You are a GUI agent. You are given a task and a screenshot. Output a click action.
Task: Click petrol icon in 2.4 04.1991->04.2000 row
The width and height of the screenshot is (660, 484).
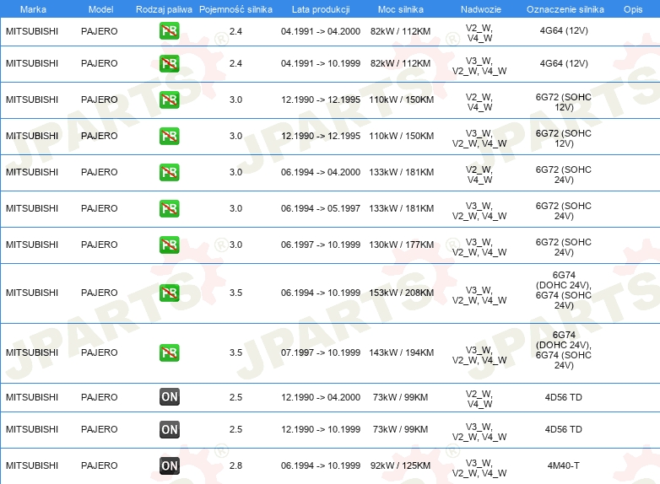(169, 31)
